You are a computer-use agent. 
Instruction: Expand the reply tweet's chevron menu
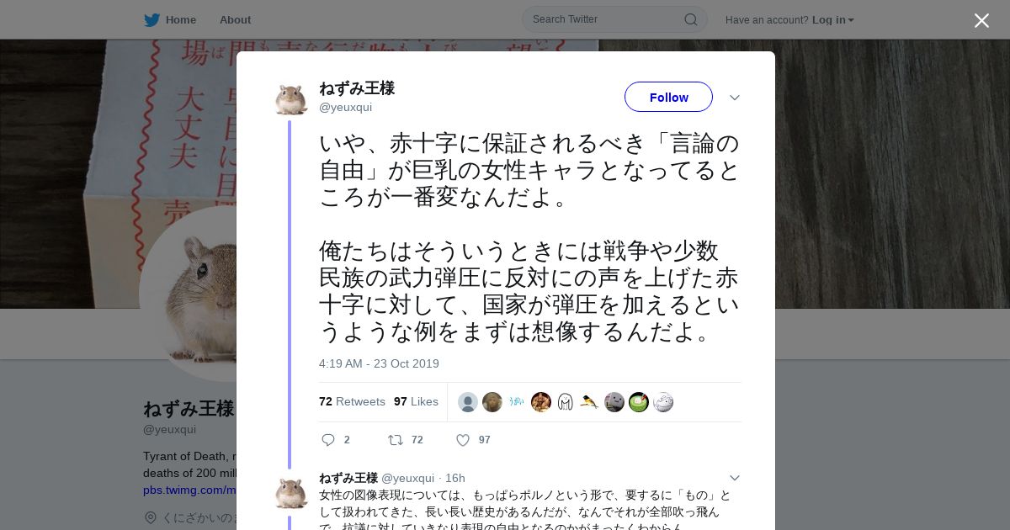[x=734, y=478]
